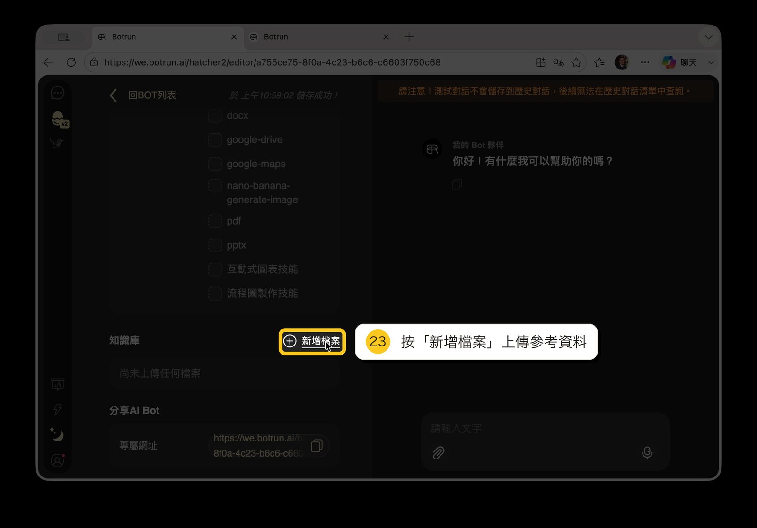This screenshot has width=757, height=528.
Task: Enable the google-maps skill checkbox
Action: pyautogui.click(x=215, y=164)
